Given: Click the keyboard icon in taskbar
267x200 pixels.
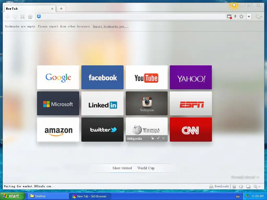Looking at the screenshot, I should (238, 196).
